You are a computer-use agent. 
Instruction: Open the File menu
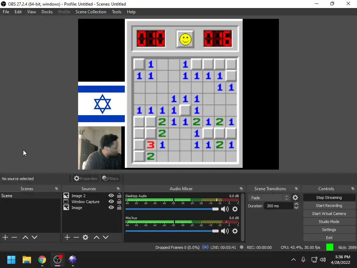pos(6,12)
